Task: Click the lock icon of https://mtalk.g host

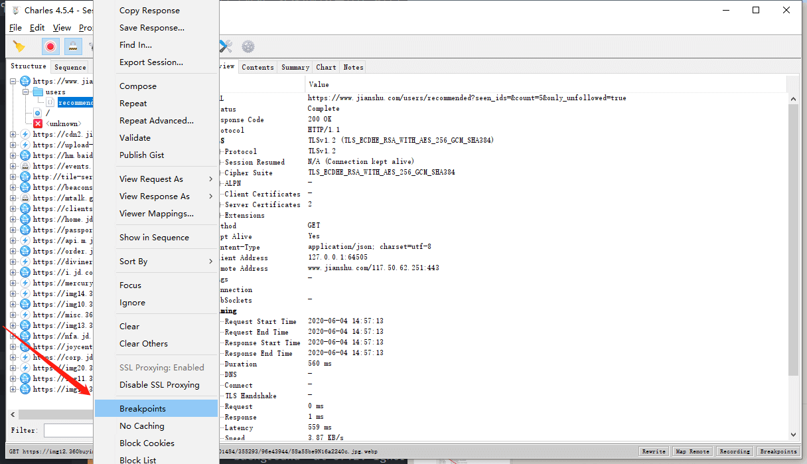Action: [25, 198]
